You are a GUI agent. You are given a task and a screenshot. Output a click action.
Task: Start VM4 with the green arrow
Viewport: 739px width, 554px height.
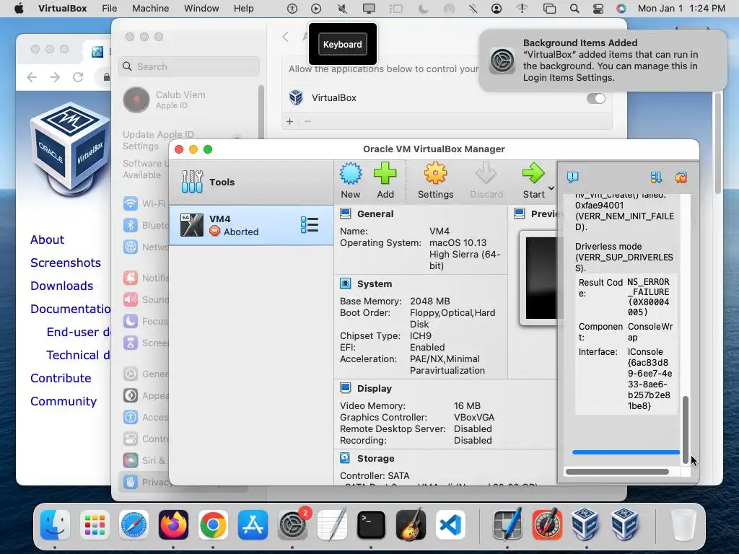tap(533, 173)
